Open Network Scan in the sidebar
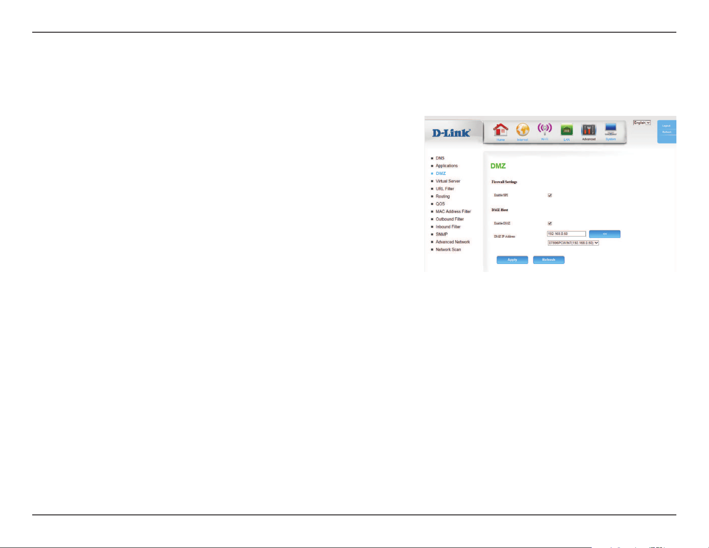This screenshot has height=548, width=709. click(448, 250)
